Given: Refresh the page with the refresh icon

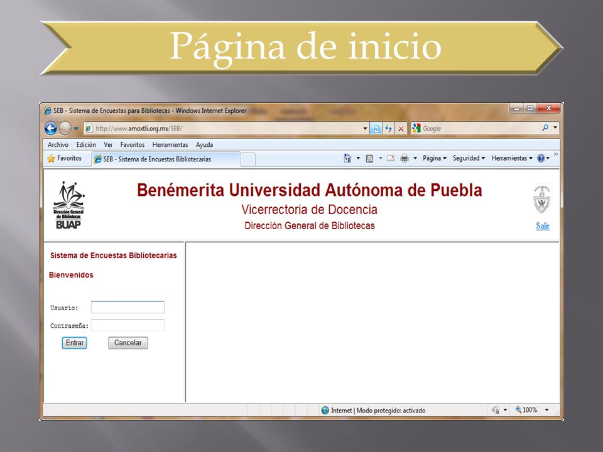Looking at the screenshot, I should pos(388,128).
